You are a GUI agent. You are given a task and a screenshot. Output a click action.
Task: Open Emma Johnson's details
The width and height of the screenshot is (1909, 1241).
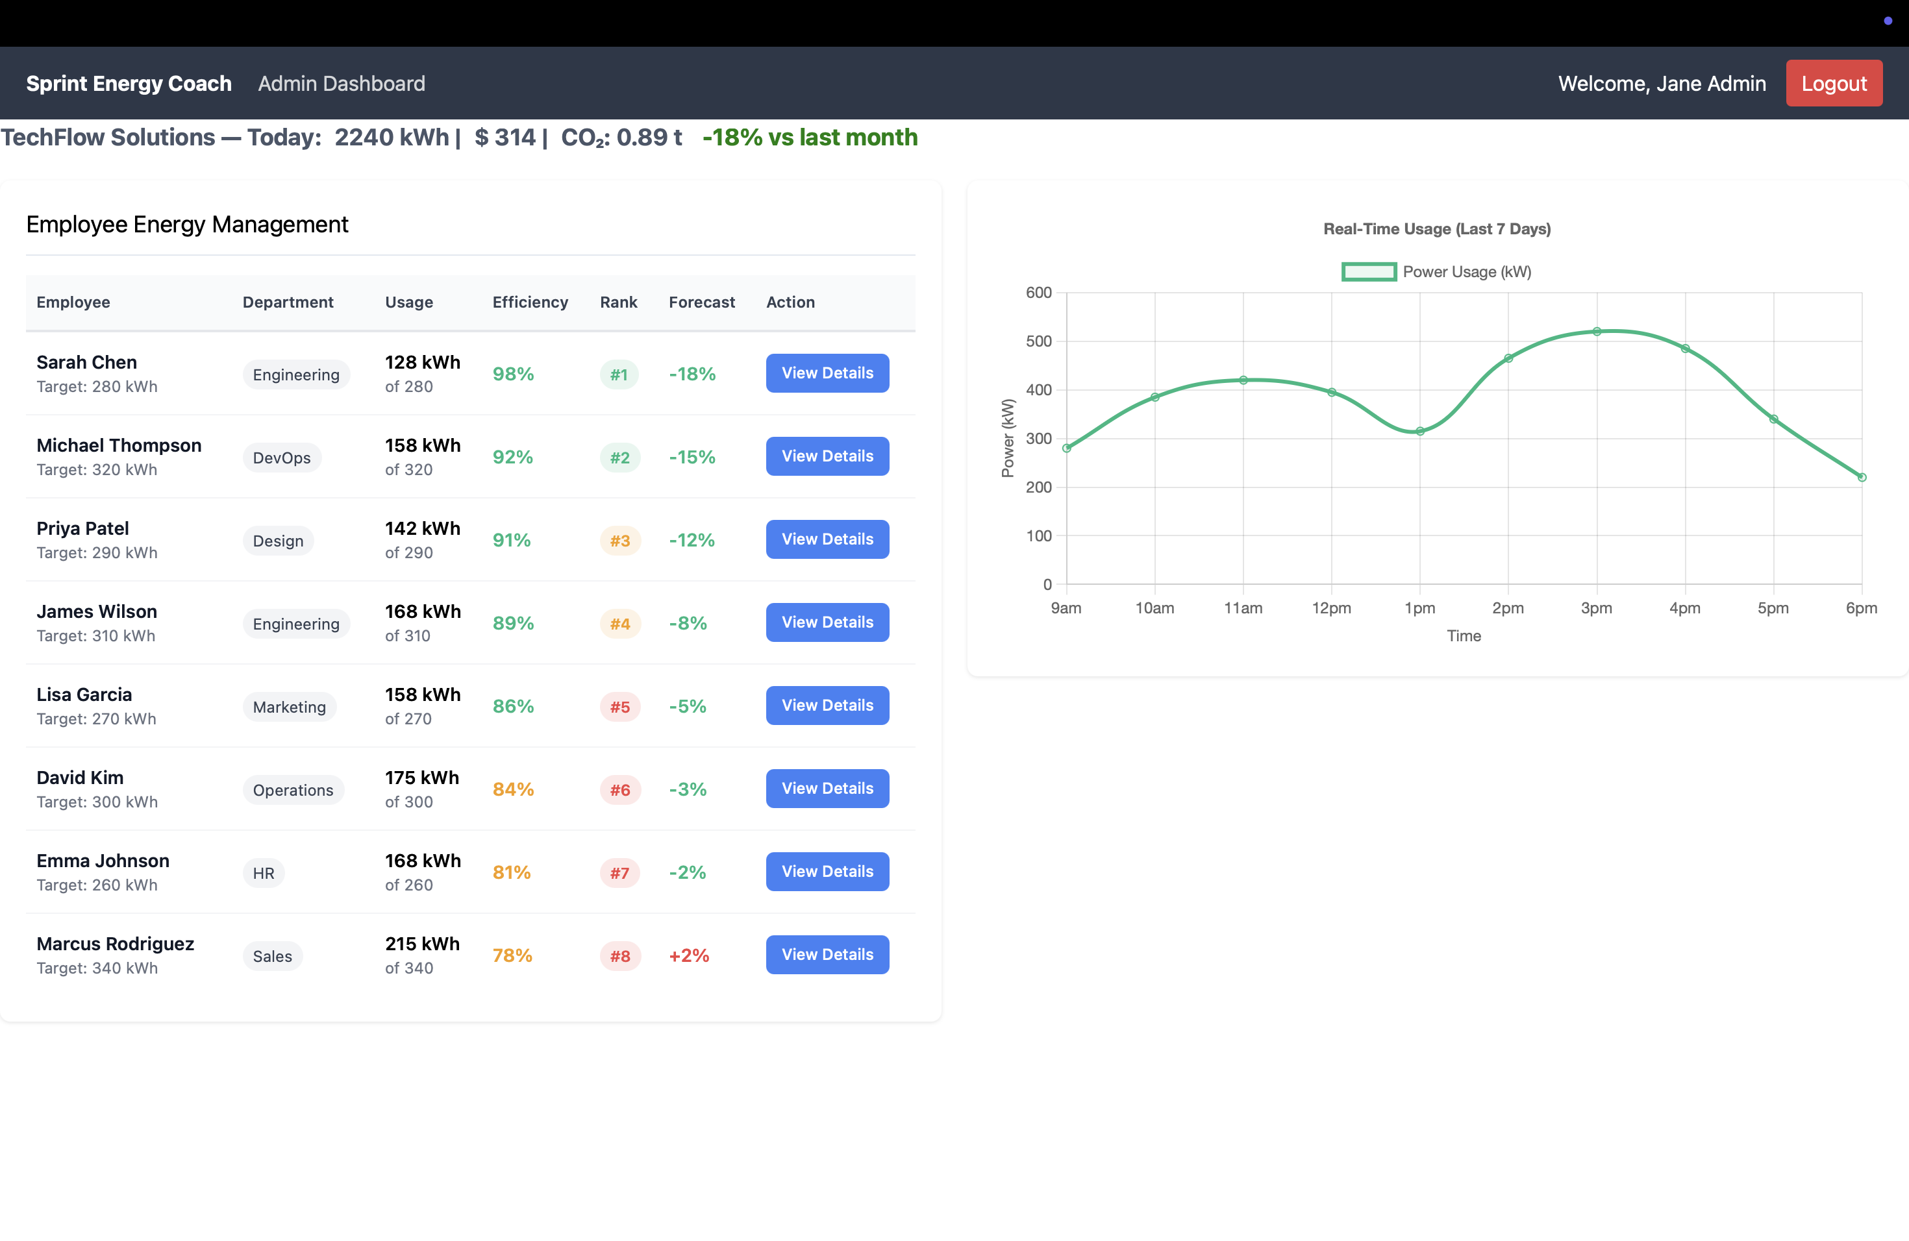827,872
